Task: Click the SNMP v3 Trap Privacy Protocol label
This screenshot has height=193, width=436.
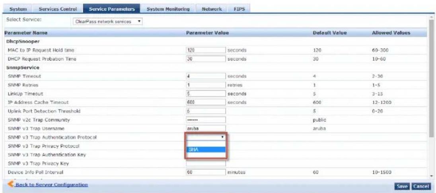Action: 44,146
